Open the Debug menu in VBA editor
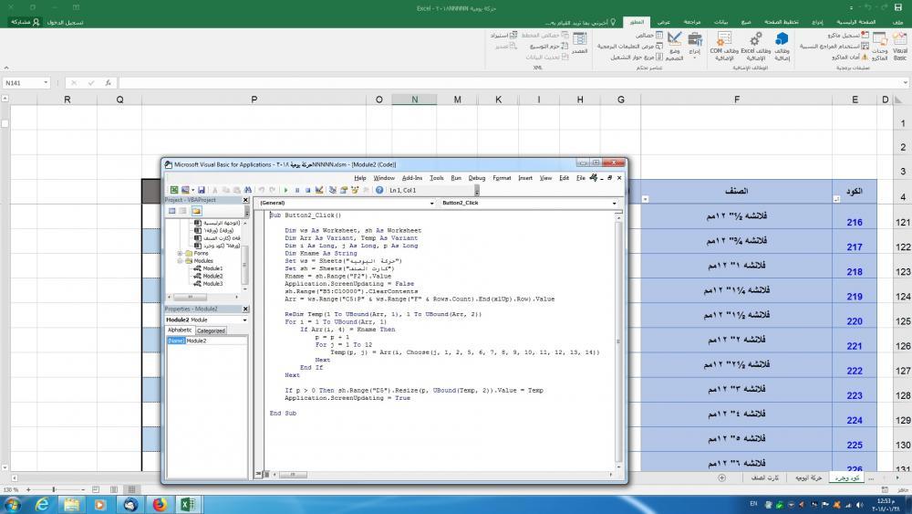This screenshot has height=514, width=912. (x=476, y=178)
